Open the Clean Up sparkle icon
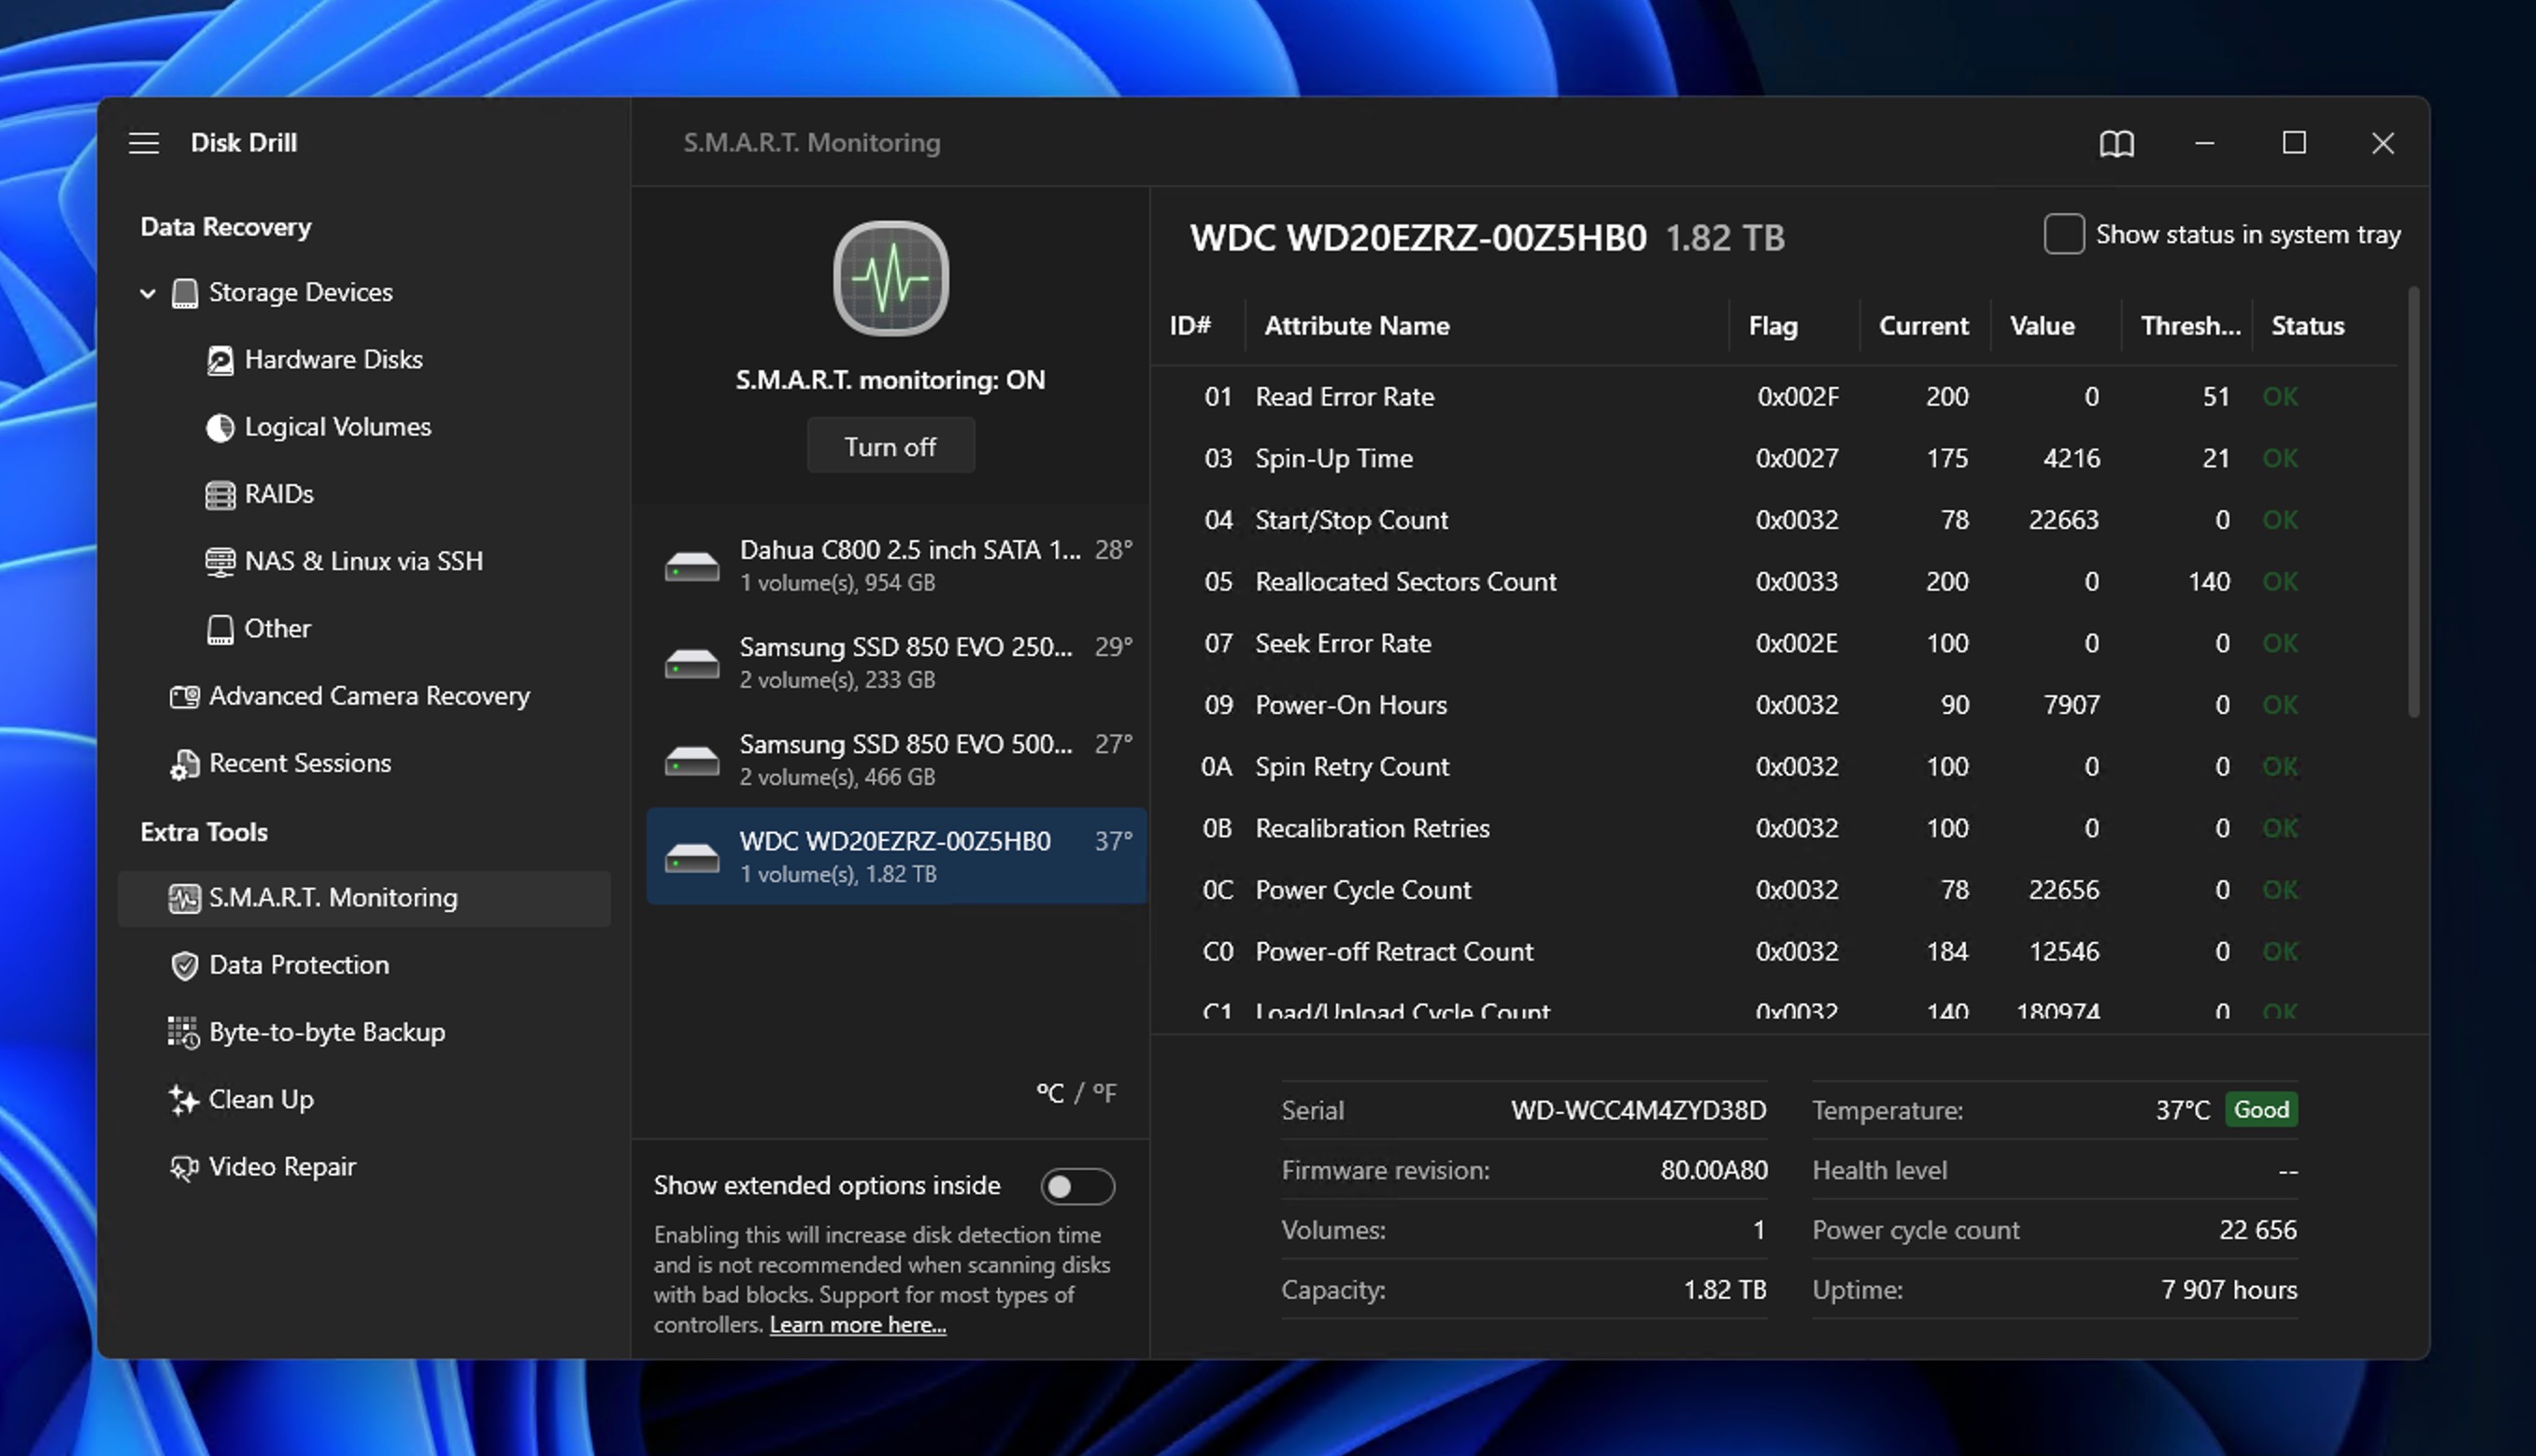 184,1100
